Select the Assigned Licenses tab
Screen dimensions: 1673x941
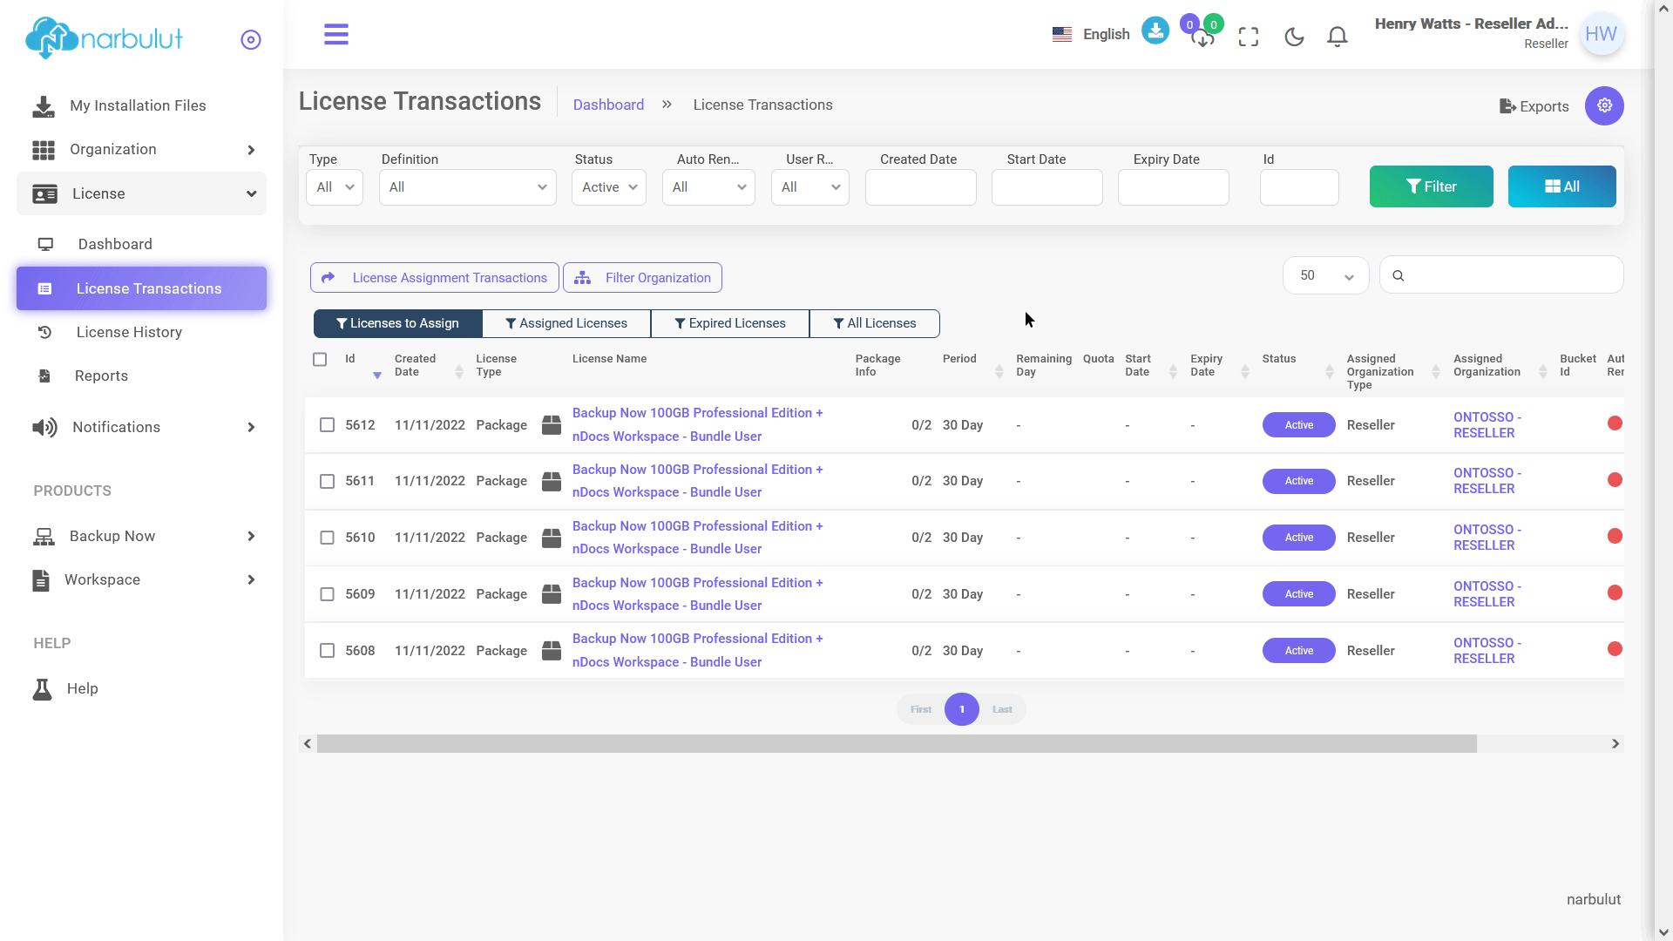[566, 323]
